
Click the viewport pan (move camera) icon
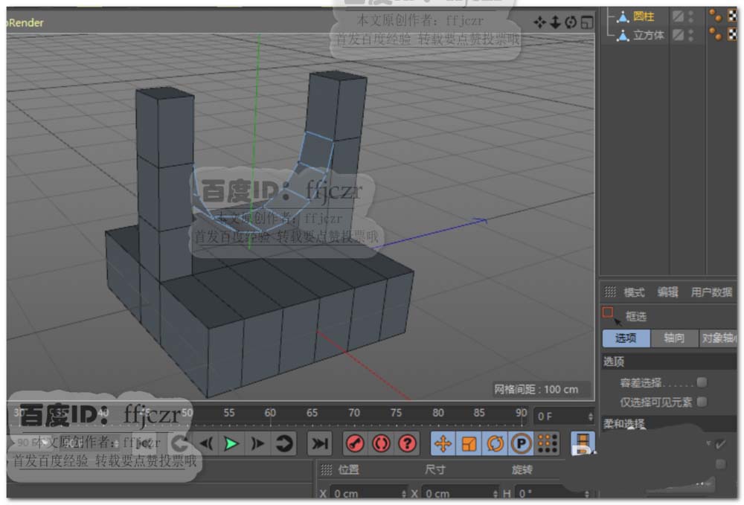[539, 22]
